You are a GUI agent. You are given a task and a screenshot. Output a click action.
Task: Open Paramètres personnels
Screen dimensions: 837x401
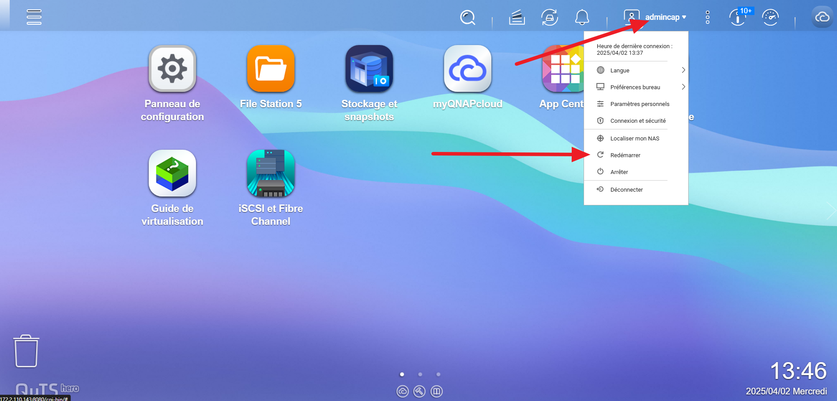coord(636,104)
